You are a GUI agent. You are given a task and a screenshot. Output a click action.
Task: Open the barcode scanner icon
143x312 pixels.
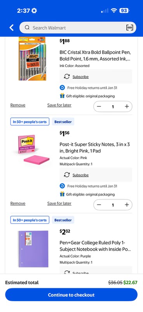coord(130,27)
